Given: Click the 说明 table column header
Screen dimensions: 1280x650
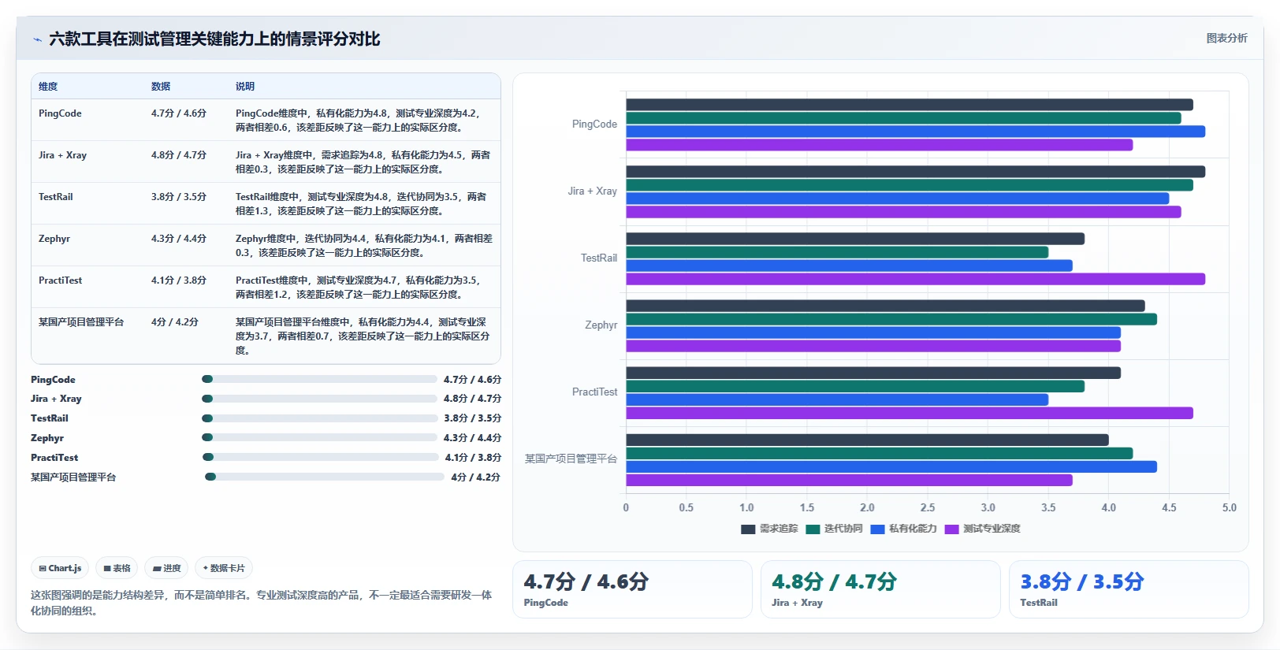Looking at the screenshot, I should [x=245, y=87].
